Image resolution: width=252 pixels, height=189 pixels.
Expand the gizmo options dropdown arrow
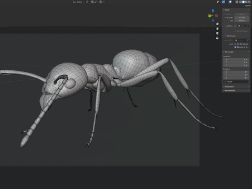pos(226,2)
